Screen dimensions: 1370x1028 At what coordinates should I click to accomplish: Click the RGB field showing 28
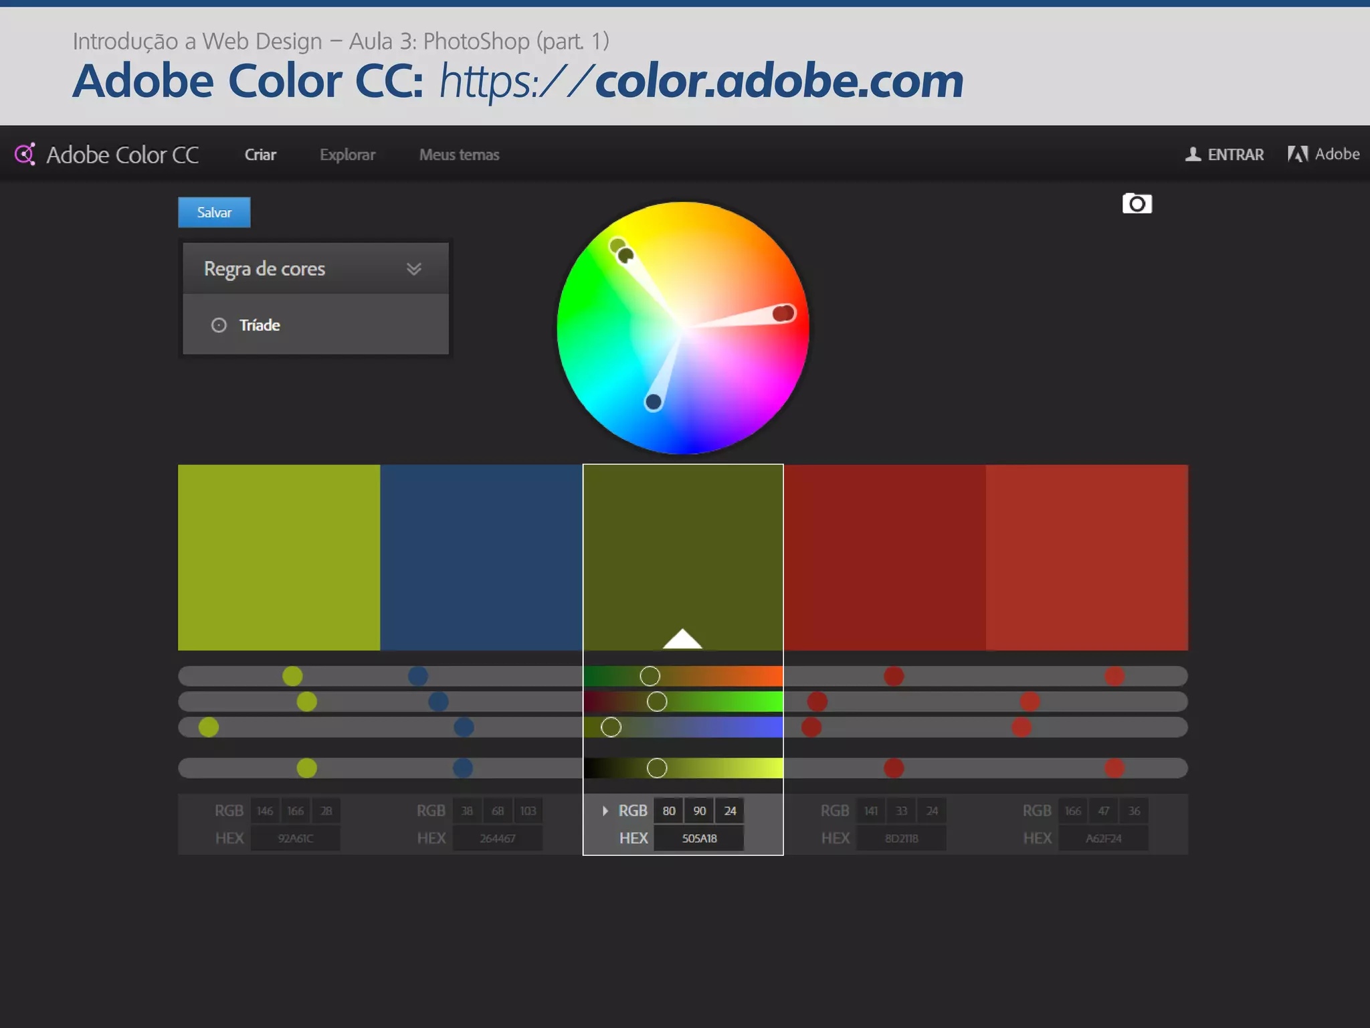pyautogui.click(x=326, y=810)
